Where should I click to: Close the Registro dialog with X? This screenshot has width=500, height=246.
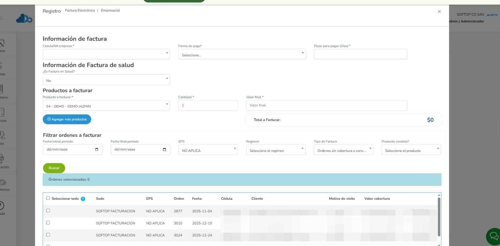click(x=439, y=12)
